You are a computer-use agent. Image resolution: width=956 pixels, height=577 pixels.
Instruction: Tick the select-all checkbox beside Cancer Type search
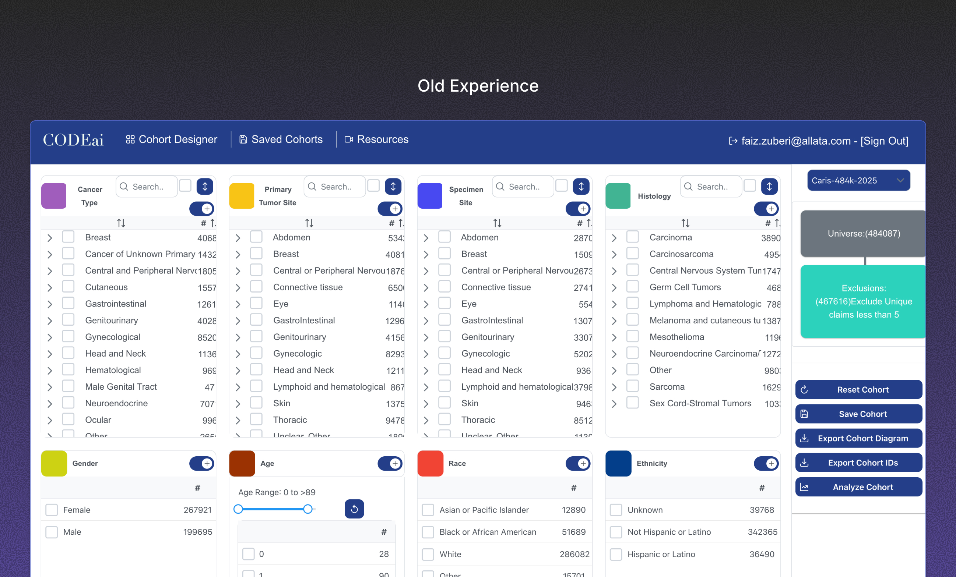click(185, 186)
